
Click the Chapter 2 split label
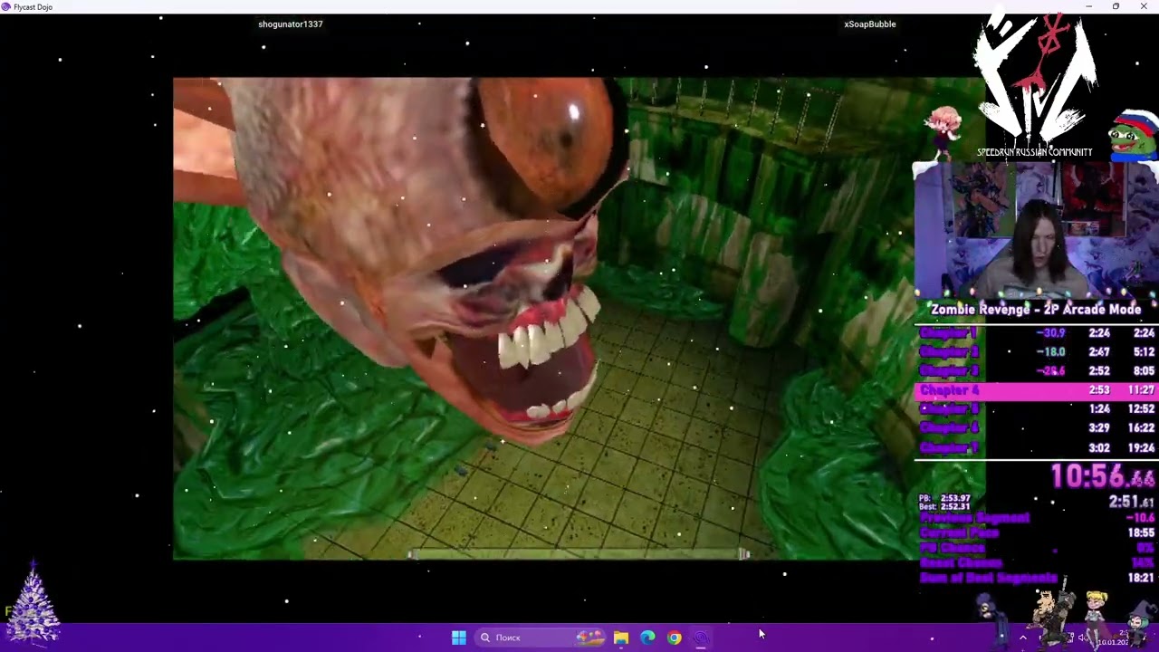point(949,352)
